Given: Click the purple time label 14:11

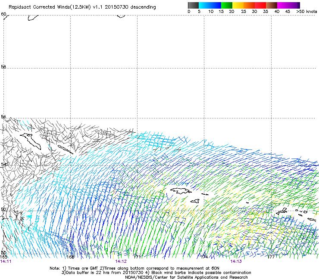Looking at the screenshot, I should [6, 261].
